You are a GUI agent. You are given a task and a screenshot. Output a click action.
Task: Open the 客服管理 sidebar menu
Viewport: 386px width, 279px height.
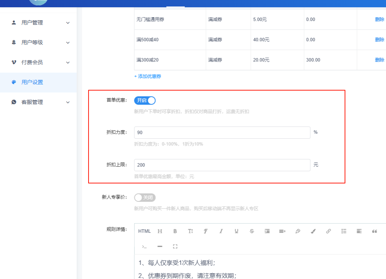pyautogui.click(x=38, y=102)
